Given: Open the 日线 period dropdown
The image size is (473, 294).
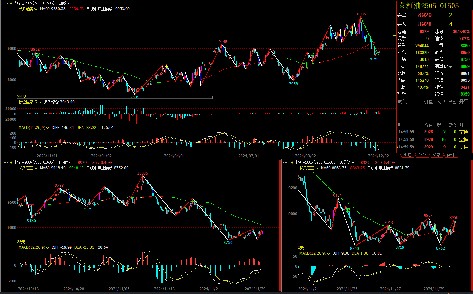Looking at the screenshot, I should pos(64,3).
